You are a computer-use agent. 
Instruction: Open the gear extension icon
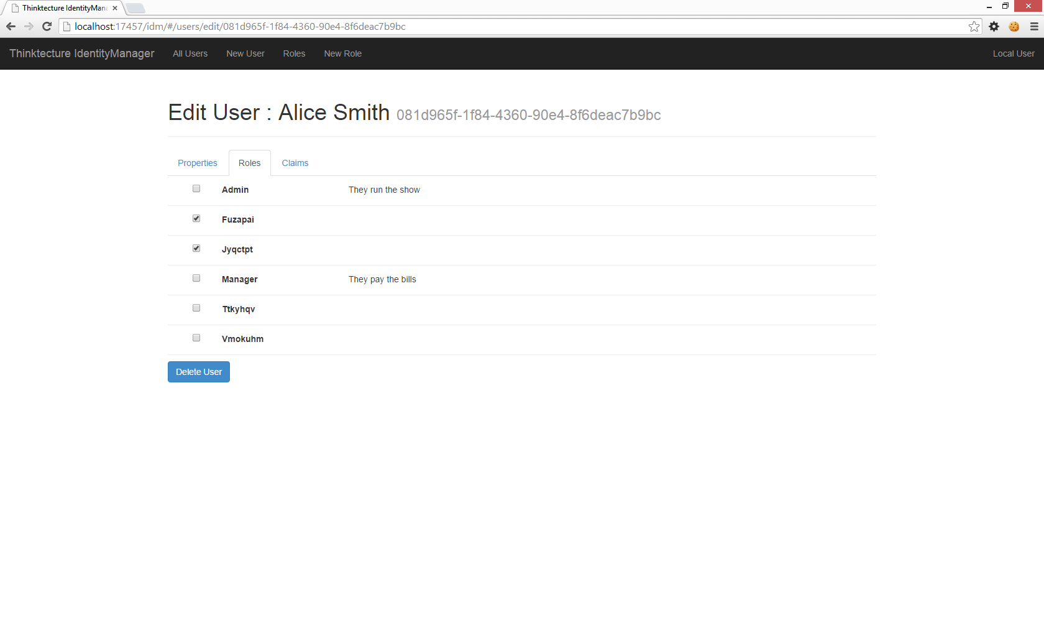[994, 26]
